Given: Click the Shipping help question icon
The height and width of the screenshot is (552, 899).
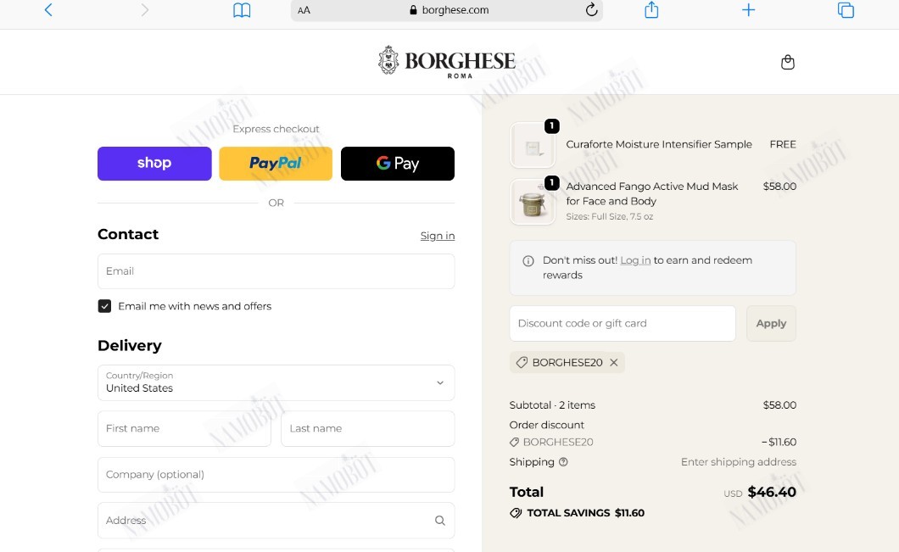Looking at the screenshot, I should click(563, 462).
